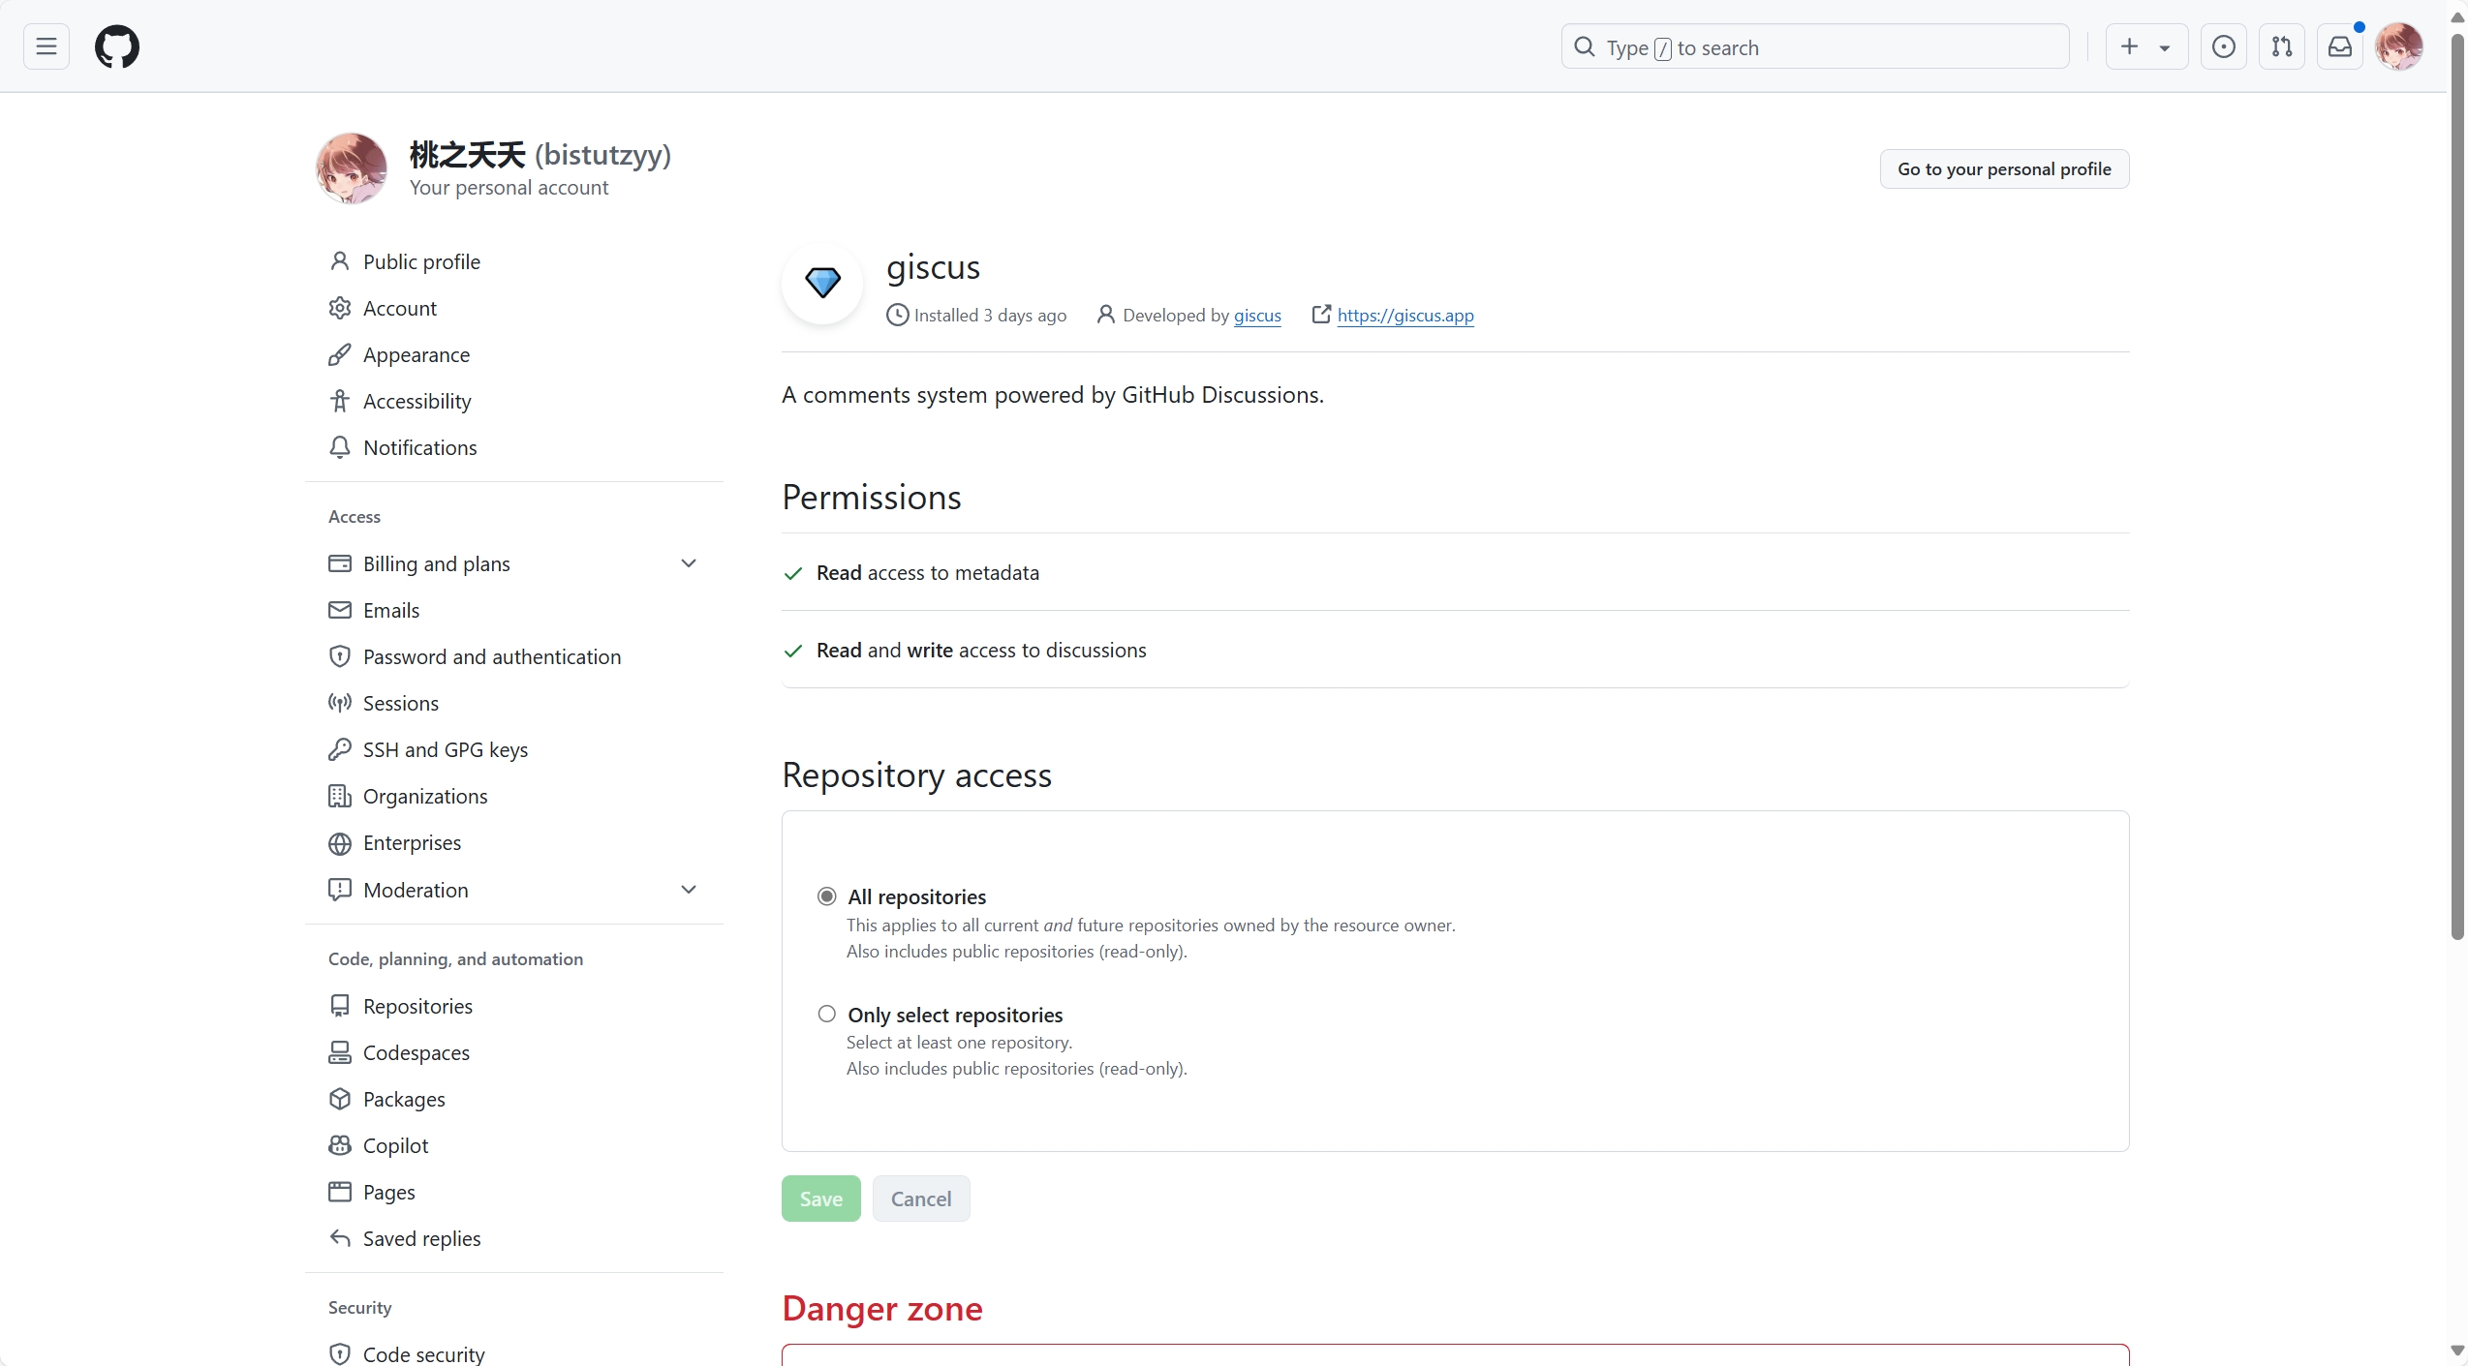
Task: Open the Pull requests icon in header
Action: coord(2282,46)
